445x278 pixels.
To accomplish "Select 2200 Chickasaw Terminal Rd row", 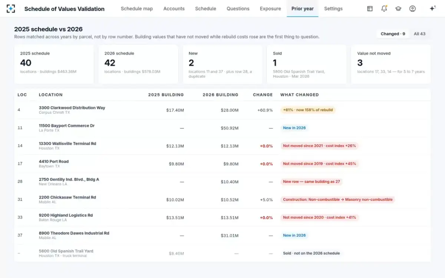I will click(222, 199).
